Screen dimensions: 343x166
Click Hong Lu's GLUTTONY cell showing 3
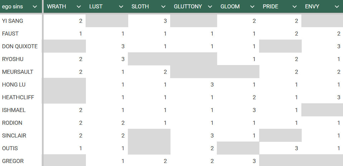point(194,85)
